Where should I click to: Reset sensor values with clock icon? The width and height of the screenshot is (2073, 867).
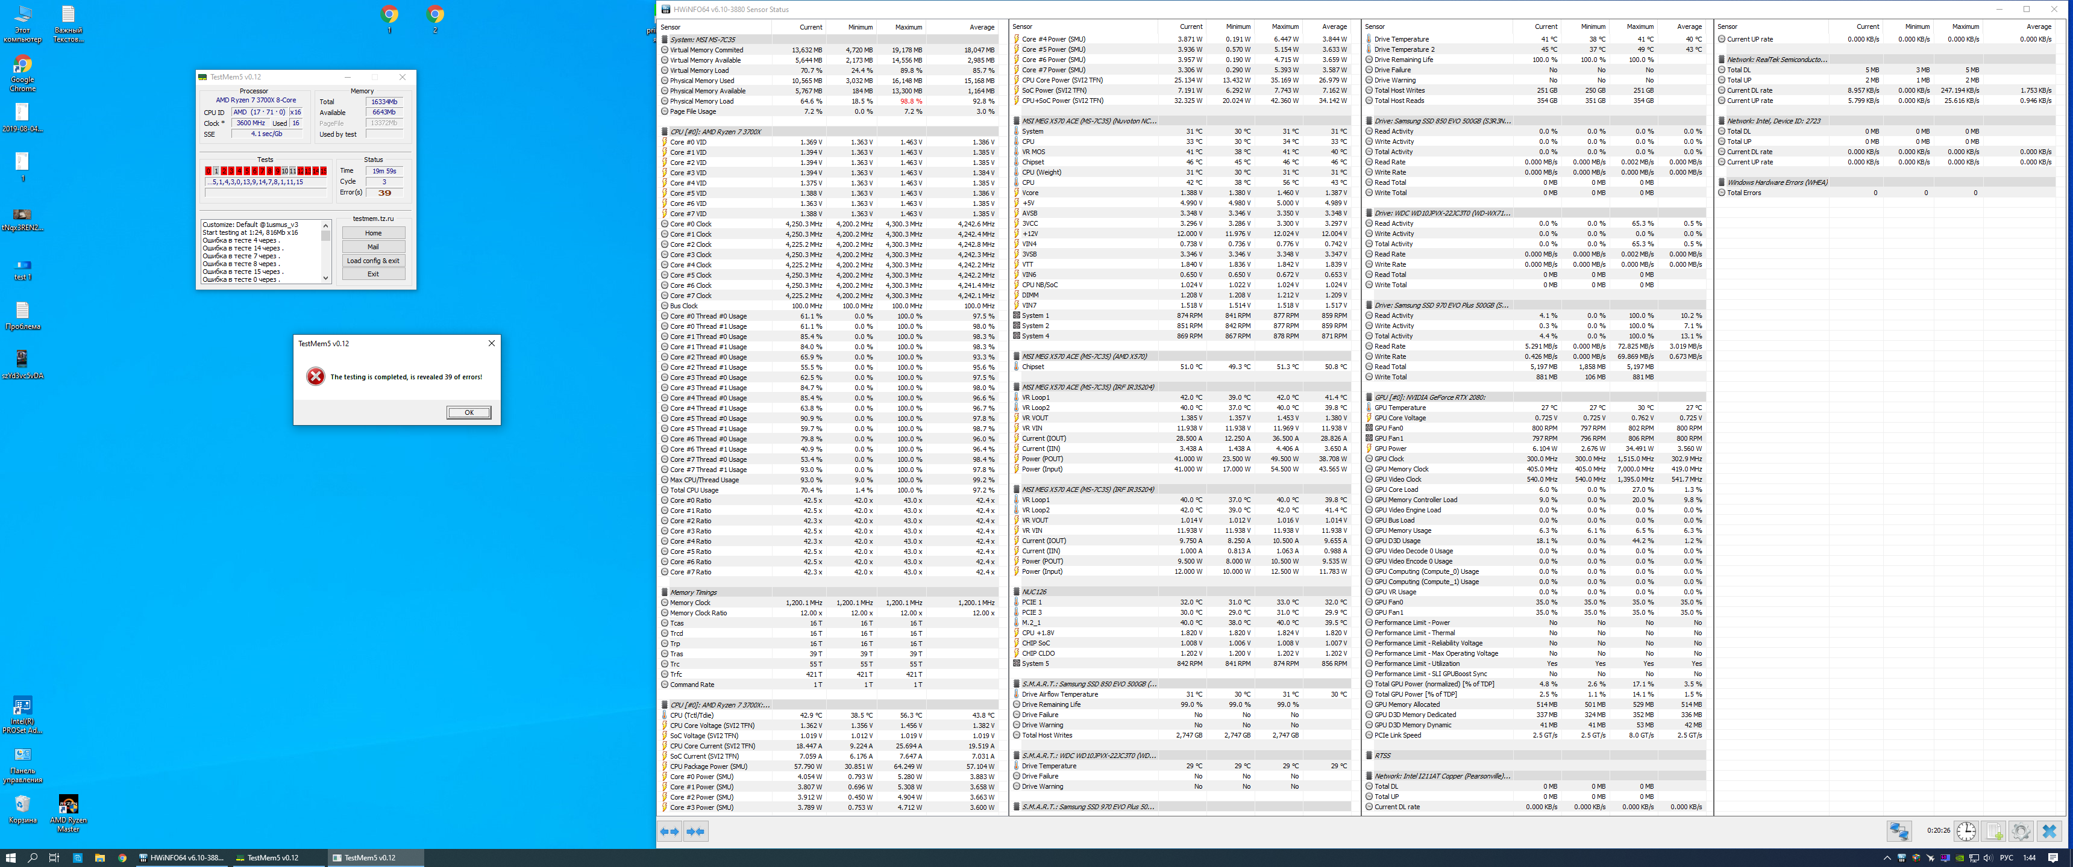[1966, 831]
